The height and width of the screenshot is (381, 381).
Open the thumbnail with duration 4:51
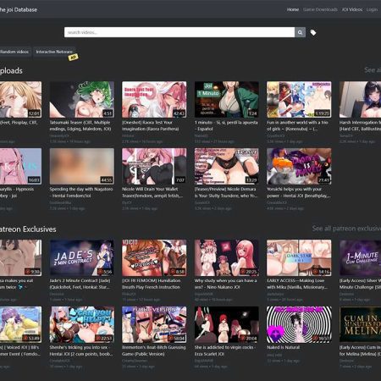pos(82,99)
